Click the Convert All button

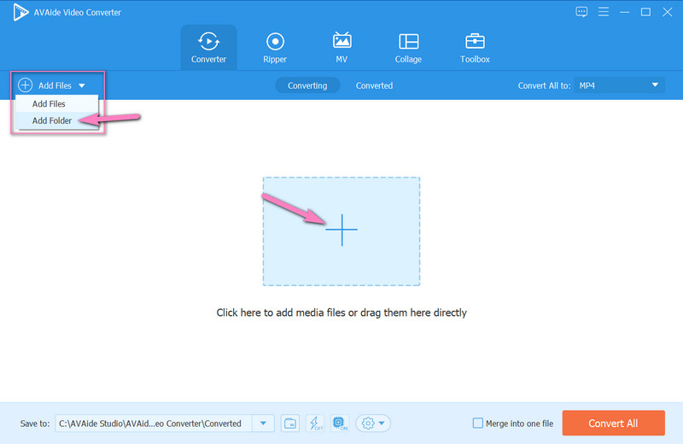tap(613, 423)
